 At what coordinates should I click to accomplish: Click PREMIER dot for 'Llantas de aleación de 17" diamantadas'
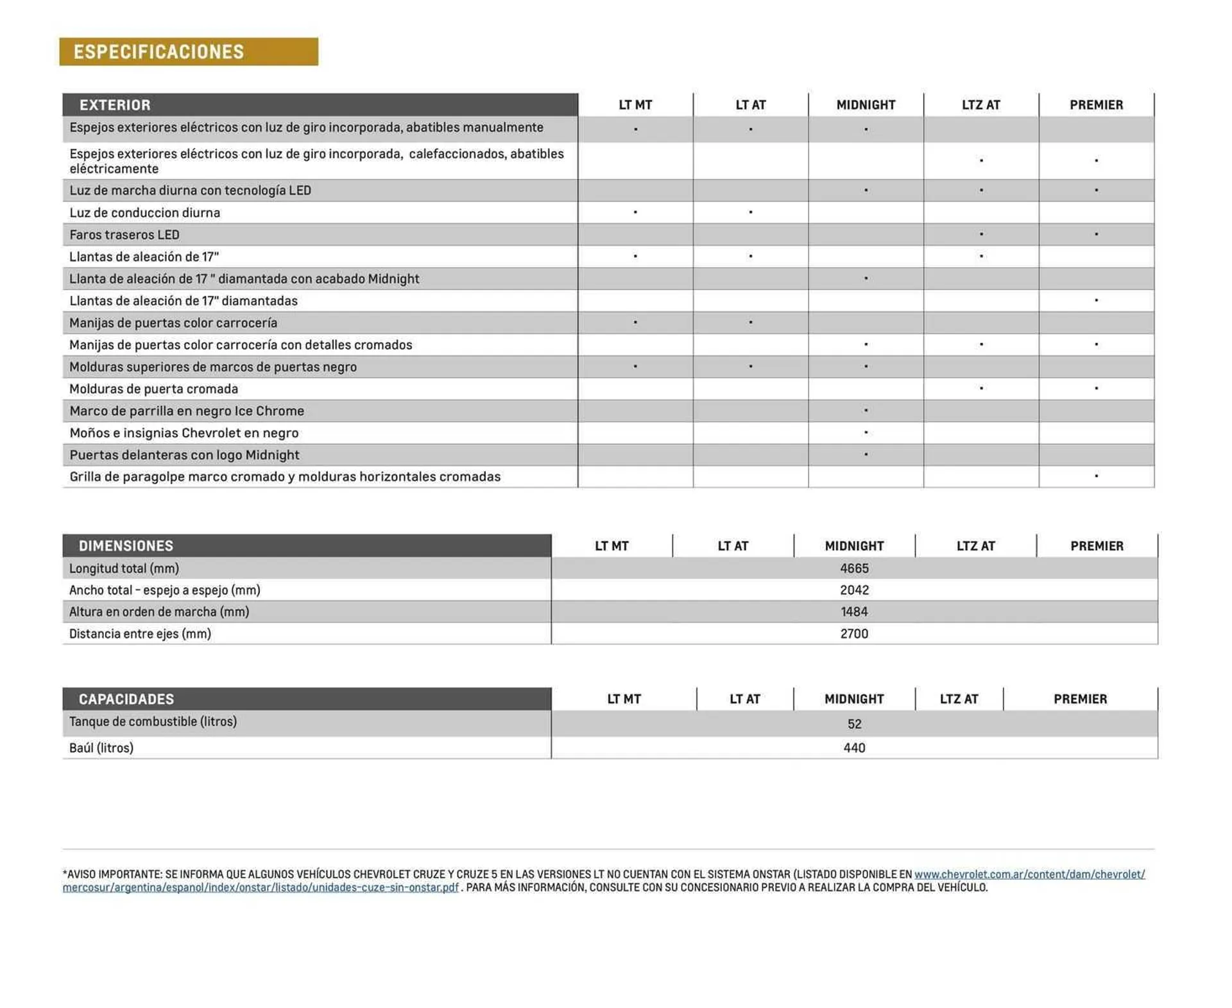point(1097,300)
